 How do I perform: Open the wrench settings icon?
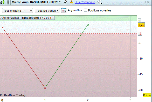click(66, 2)
